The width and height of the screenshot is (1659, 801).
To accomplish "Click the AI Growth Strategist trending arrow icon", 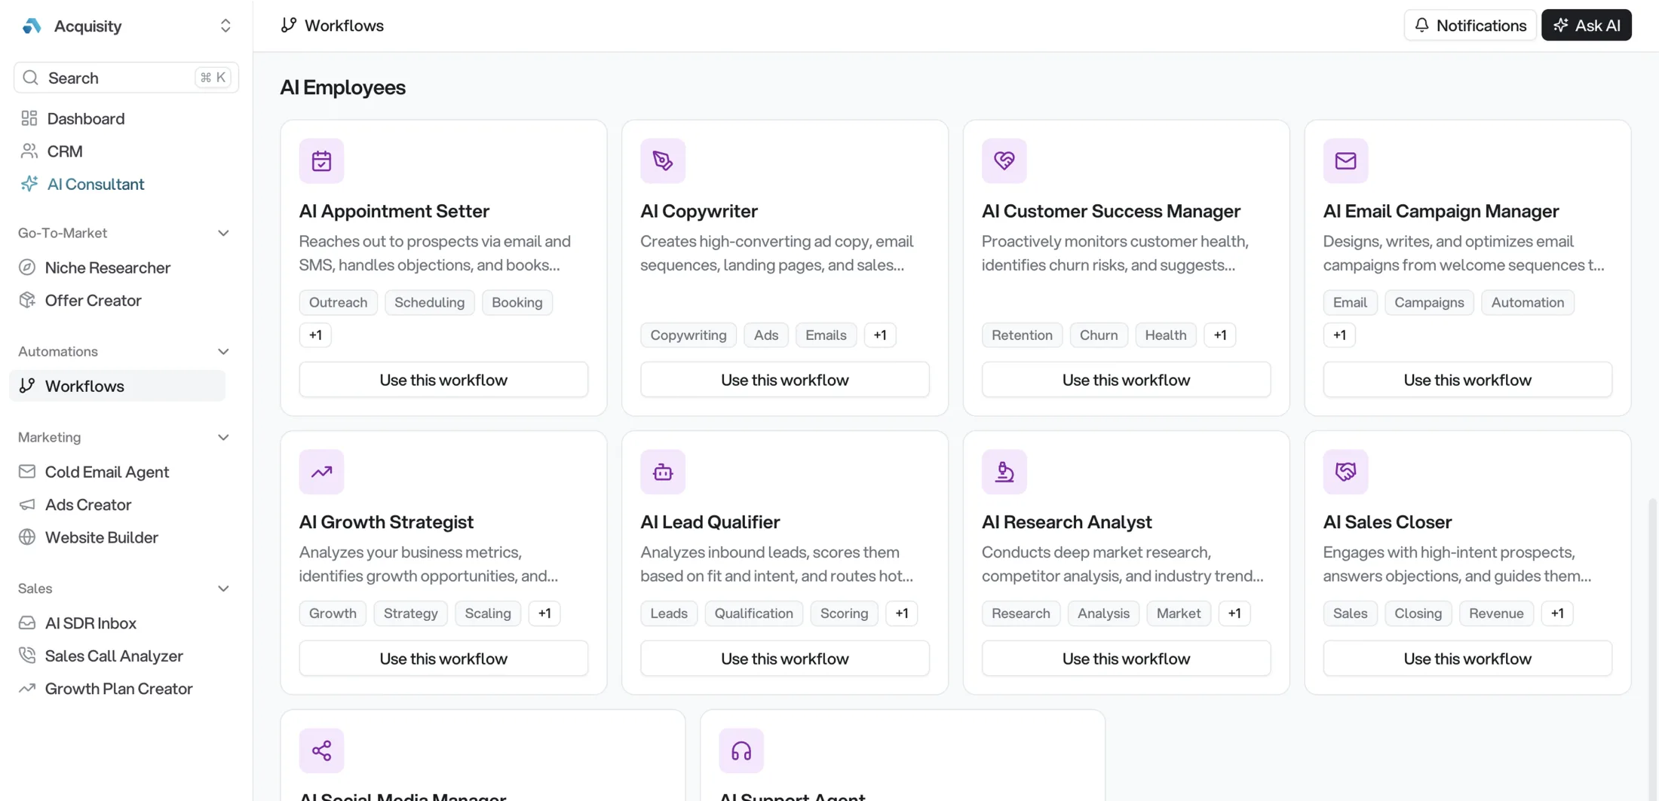I will coord(321,472).
